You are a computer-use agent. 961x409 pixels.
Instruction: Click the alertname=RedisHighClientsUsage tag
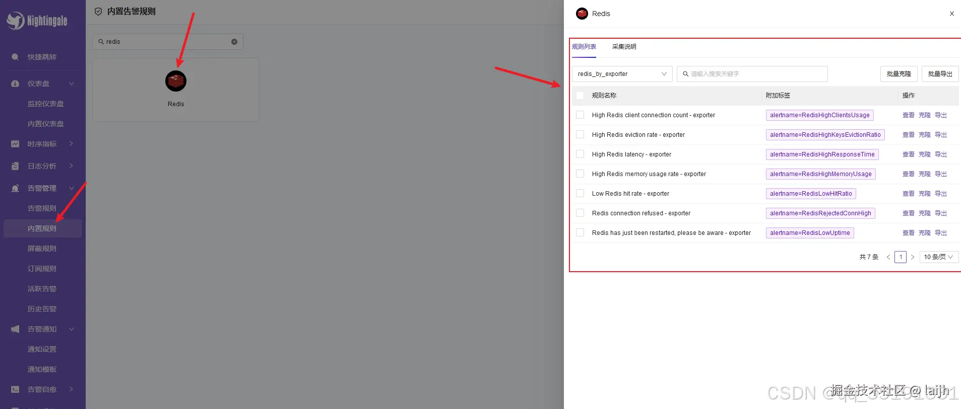(x=820, y=115)
